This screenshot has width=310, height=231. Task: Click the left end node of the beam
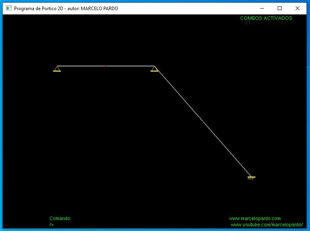[x=57, y=66]
